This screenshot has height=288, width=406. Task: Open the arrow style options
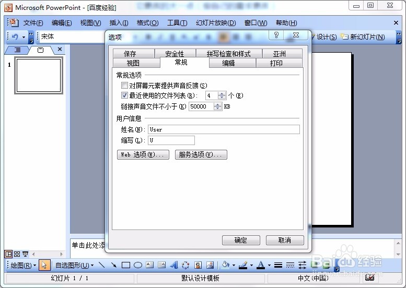pos(302,265)
